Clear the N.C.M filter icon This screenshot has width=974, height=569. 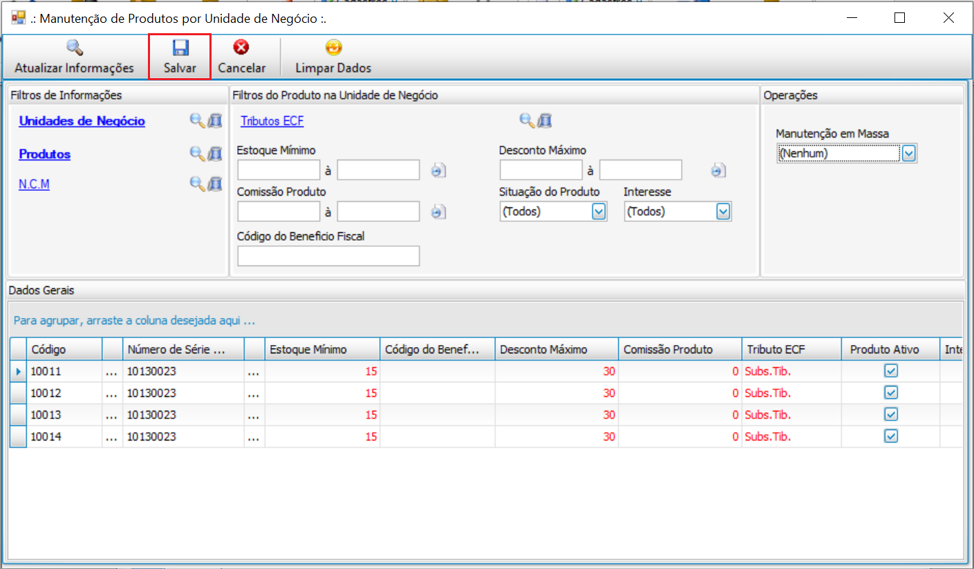(215, 184)
